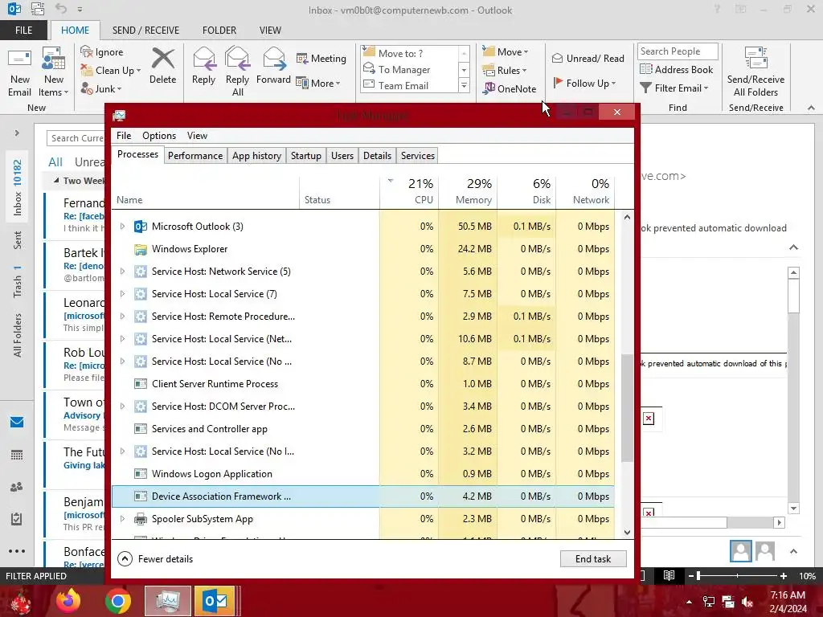Switch to the App history tab
Viewport: 823px width, 617px height.
[x=256, y=156]
